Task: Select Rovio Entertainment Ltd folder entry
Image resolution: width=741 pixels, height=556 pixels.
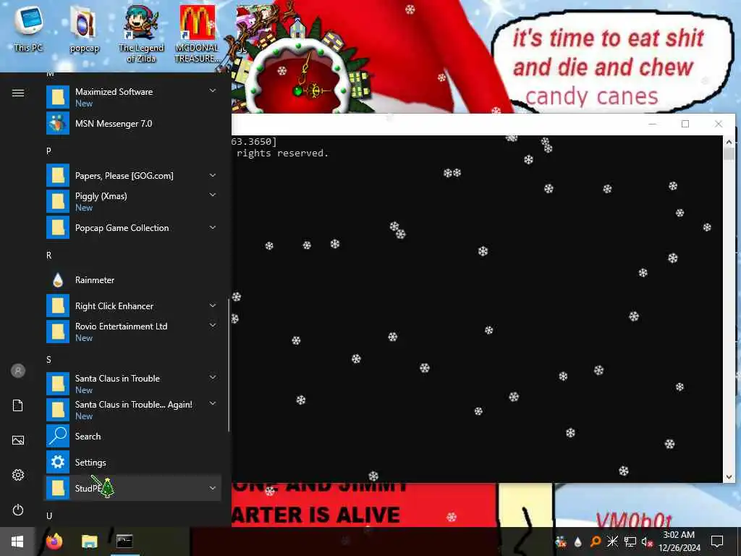Action: (133, 332)
